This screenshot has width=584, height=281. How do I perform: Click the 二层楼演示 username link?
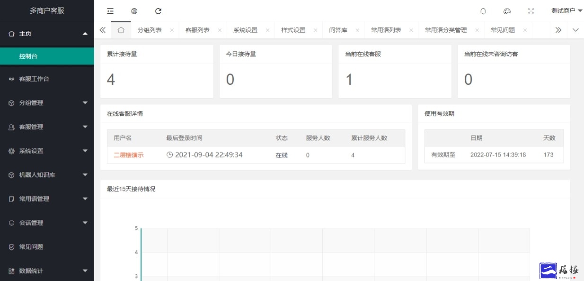(129, 155)
